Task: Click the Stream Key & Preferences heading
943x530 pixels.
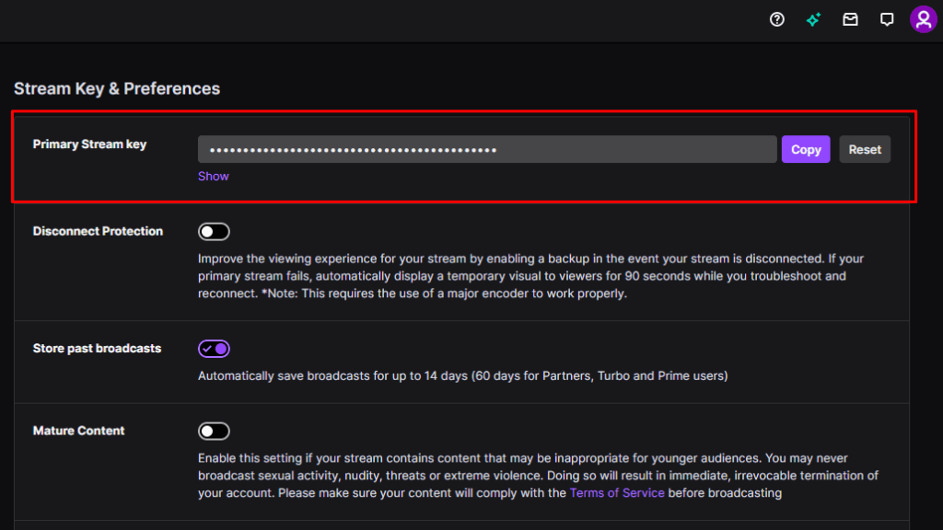Action: pyautogui.click(x=117, y=88)
